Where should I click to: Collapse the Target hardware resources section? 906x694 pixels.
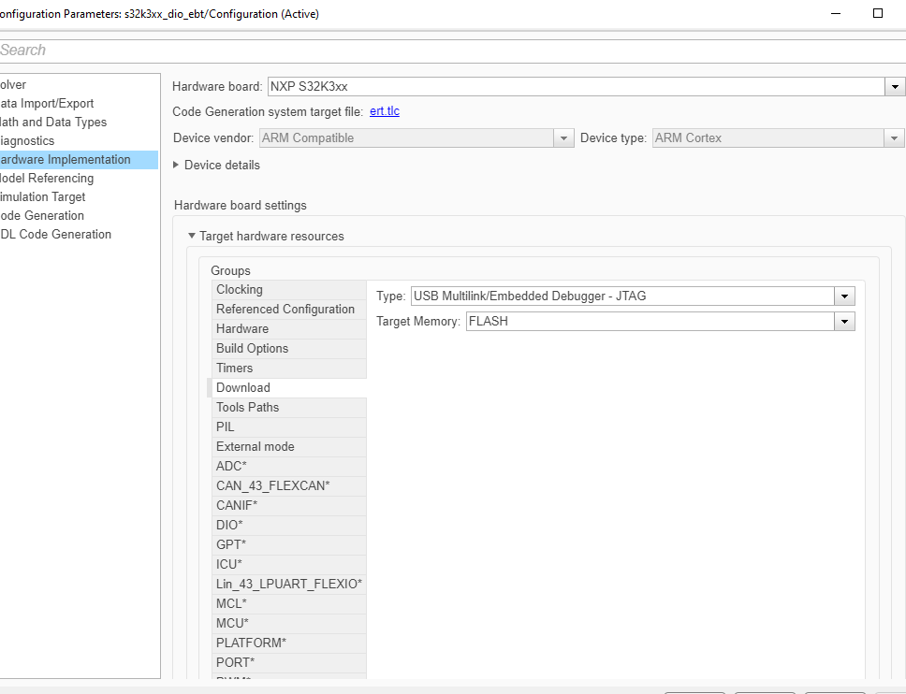[192, 236]
